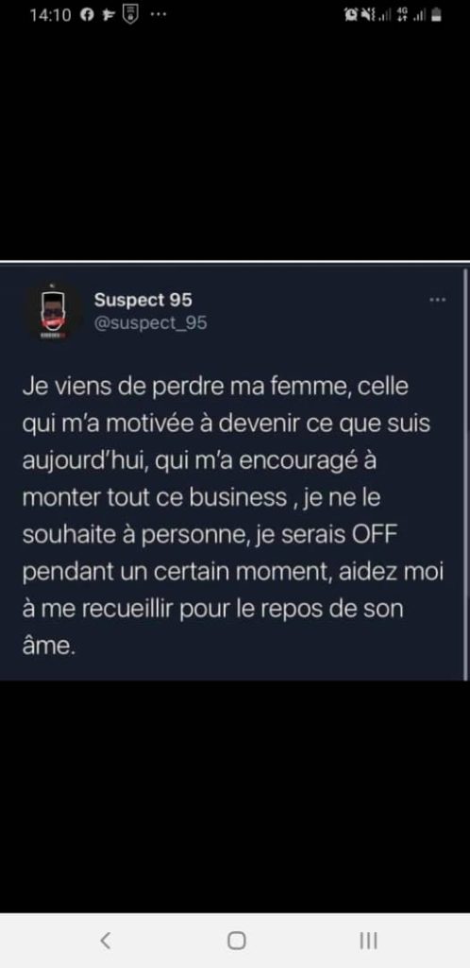Viewport: 470px width, 968px height.
Task: Open the tweet's three-dot options menu
Action: (437, 300)
